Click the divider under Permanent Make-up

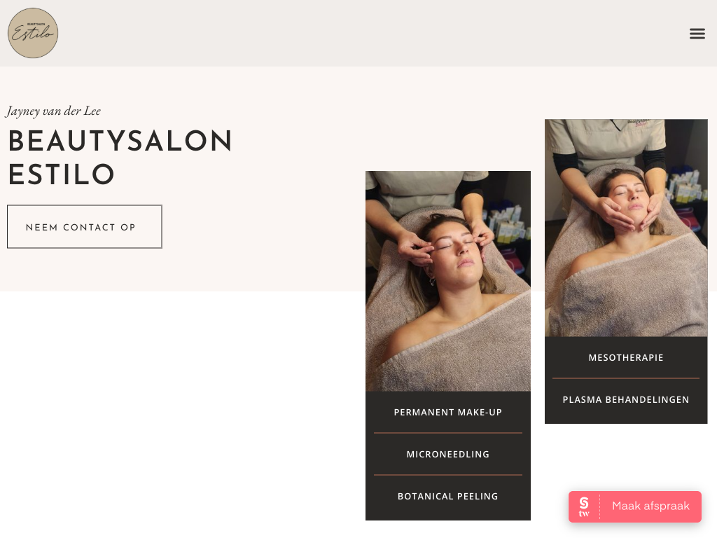click(447, 433)
